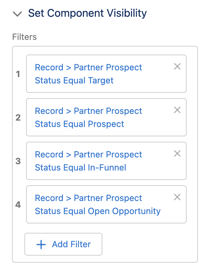This screenshot has width=204, height=268.
Task: Click the plus icon beside Add Filter
Action: tap(41, 245)
